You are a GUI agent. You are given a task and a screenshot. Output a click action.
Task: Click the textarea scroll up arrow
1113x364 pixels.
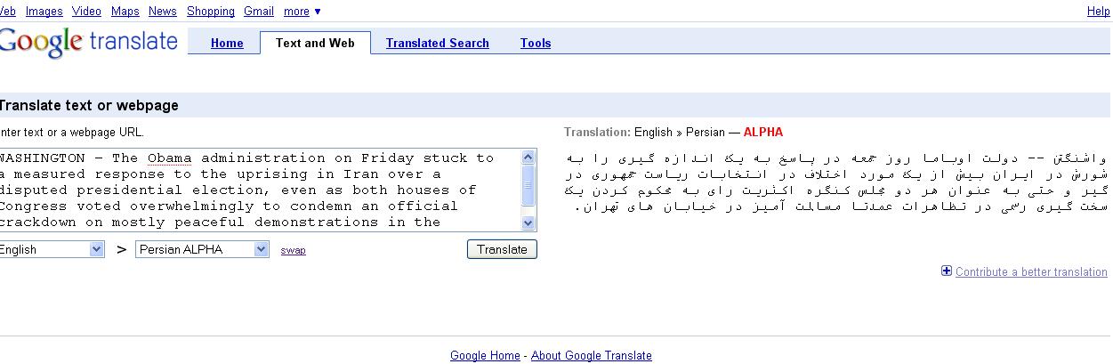(528, 158)
